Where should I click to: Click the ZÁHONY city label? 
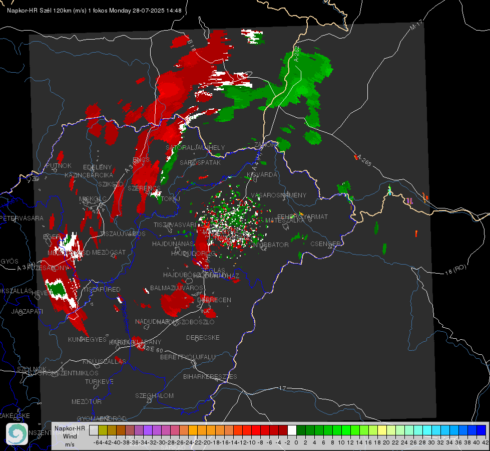266,145
